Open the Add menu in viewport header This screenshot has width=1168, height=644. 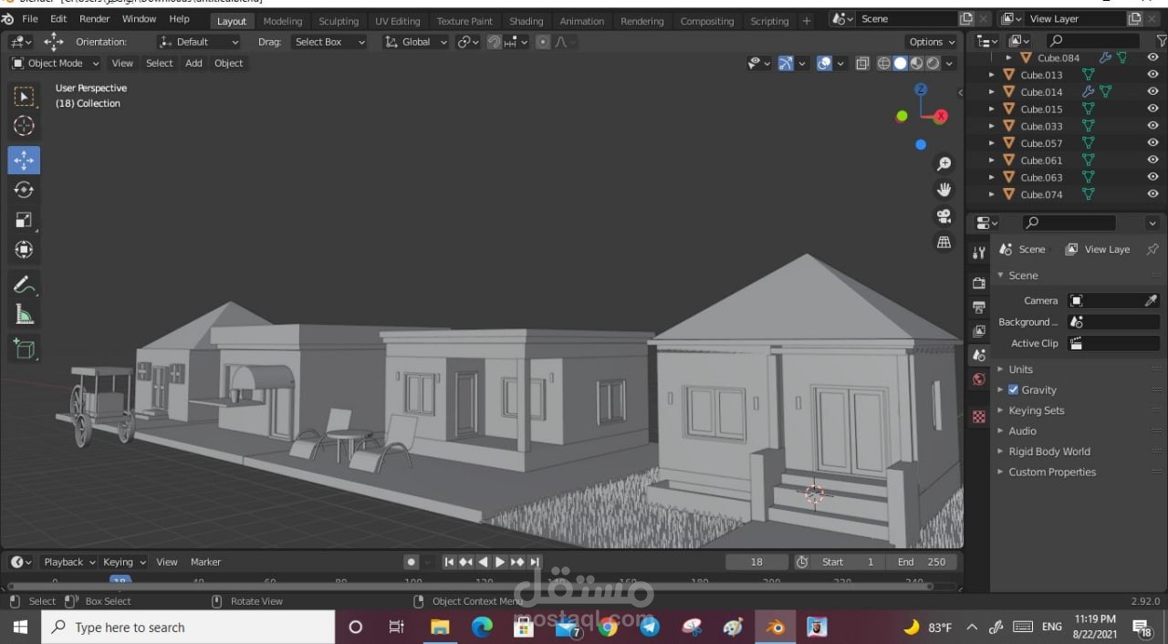pos(193,63)
